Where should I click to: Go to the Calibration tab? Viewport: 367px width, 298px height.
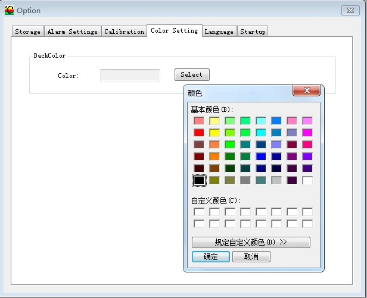pyautogui.click(x=124, y=32)
